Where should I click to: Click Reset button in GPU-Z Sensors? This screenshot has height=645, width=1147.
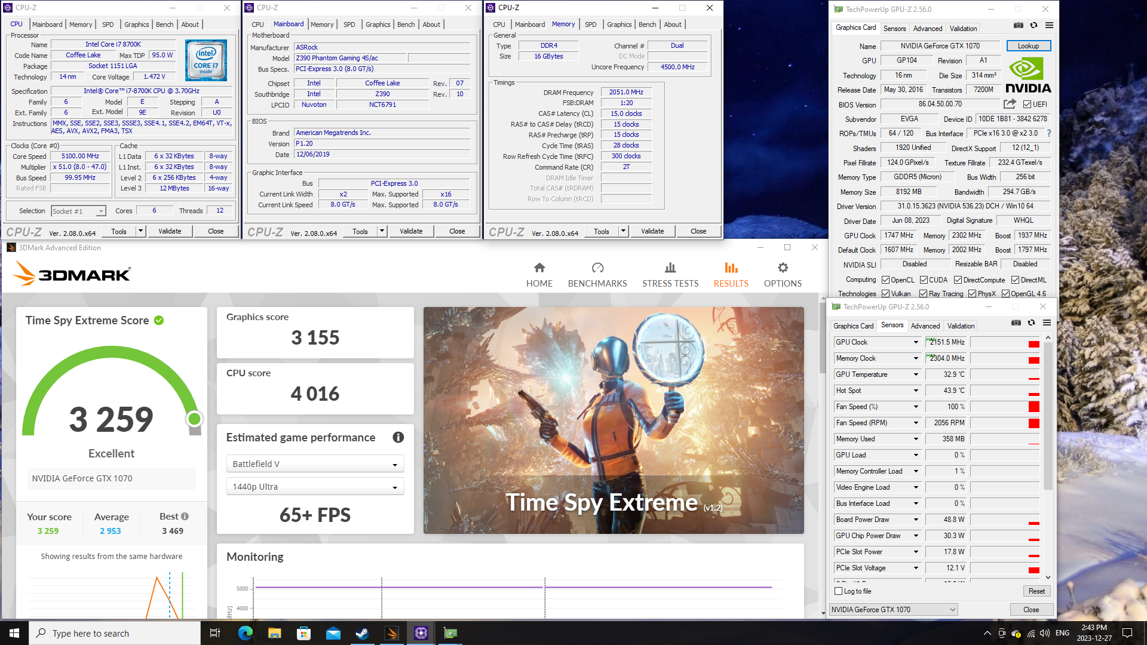[1036, 591]
